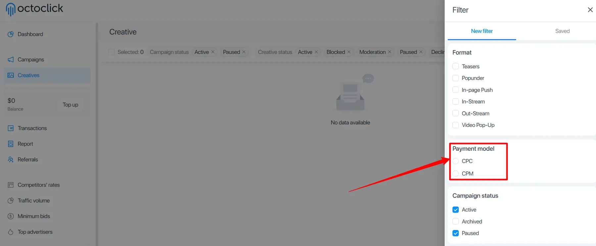
Task: Remove the Blocked status chip
Action: point(349,52)
